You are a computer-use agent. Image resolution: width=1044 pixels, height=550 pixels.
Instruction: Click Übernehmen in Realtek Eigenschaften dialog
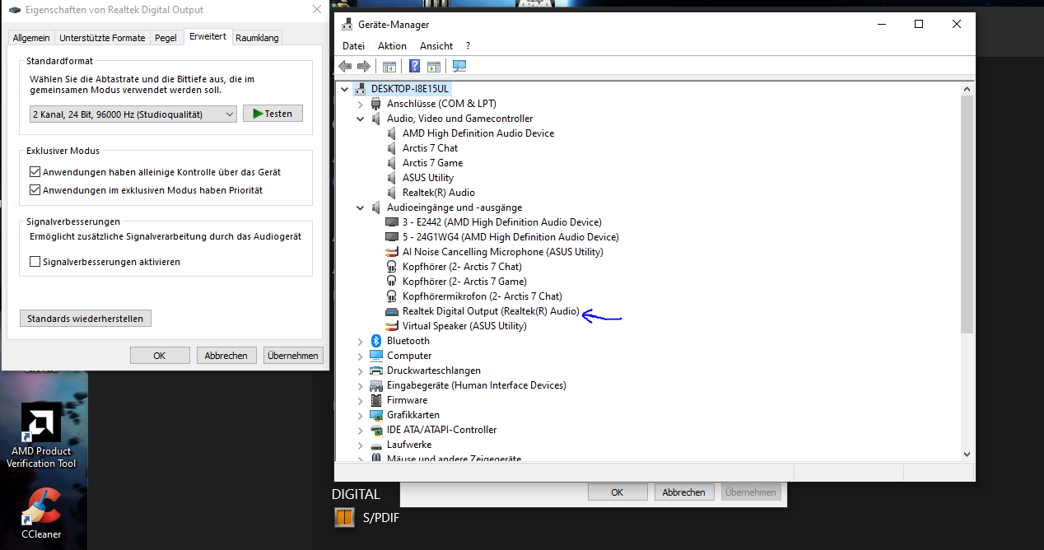coord(293,356)
